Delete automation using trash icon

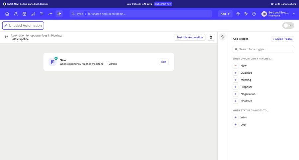click(211, 37)
